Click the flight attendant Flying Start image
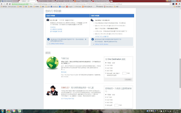 coord(52,90)
